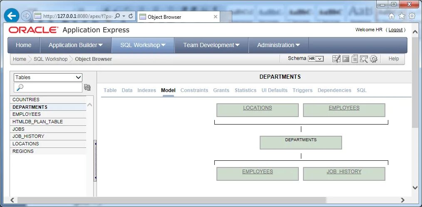This screenshot has height=207, width=422.
Task: Go to the Home navigation tab
Action: click(x=24, y=45)
